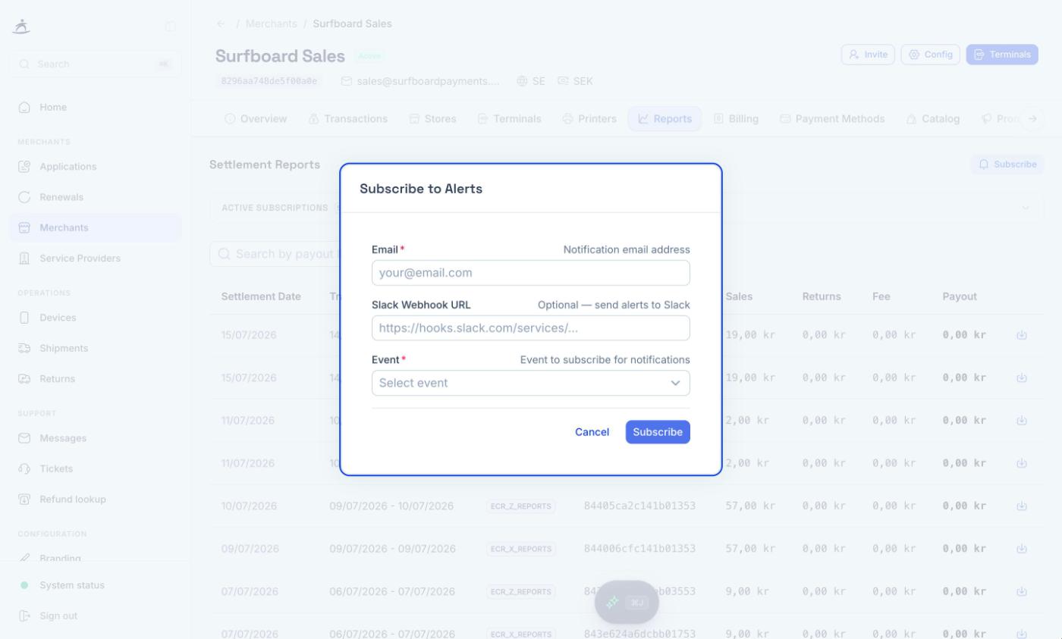Open Messages in the sidebar
The image size is (1062, 639).
pyautogui.click(x=96, y=438)
